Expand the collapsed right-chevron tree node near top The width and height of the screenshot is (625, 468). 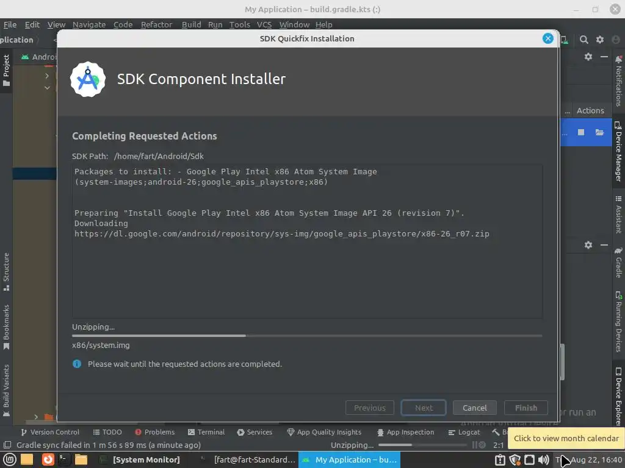coord(47,76)
